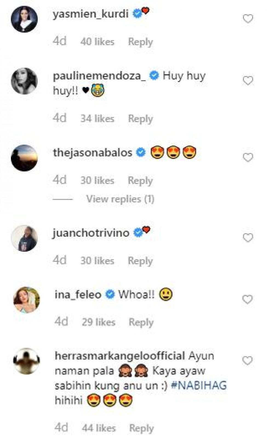
Task: Open yasmien_kurdi's profile picture
Action: pyautogui.click(x=24, y=19)
